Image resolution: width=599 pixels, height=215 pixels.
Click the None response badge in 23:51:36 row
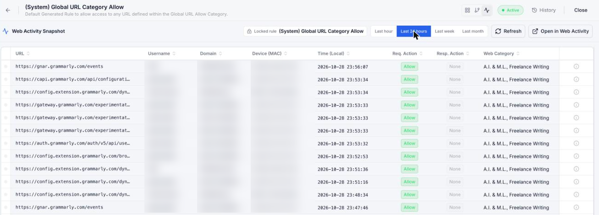pyautogui.click(x=455, y=169)
